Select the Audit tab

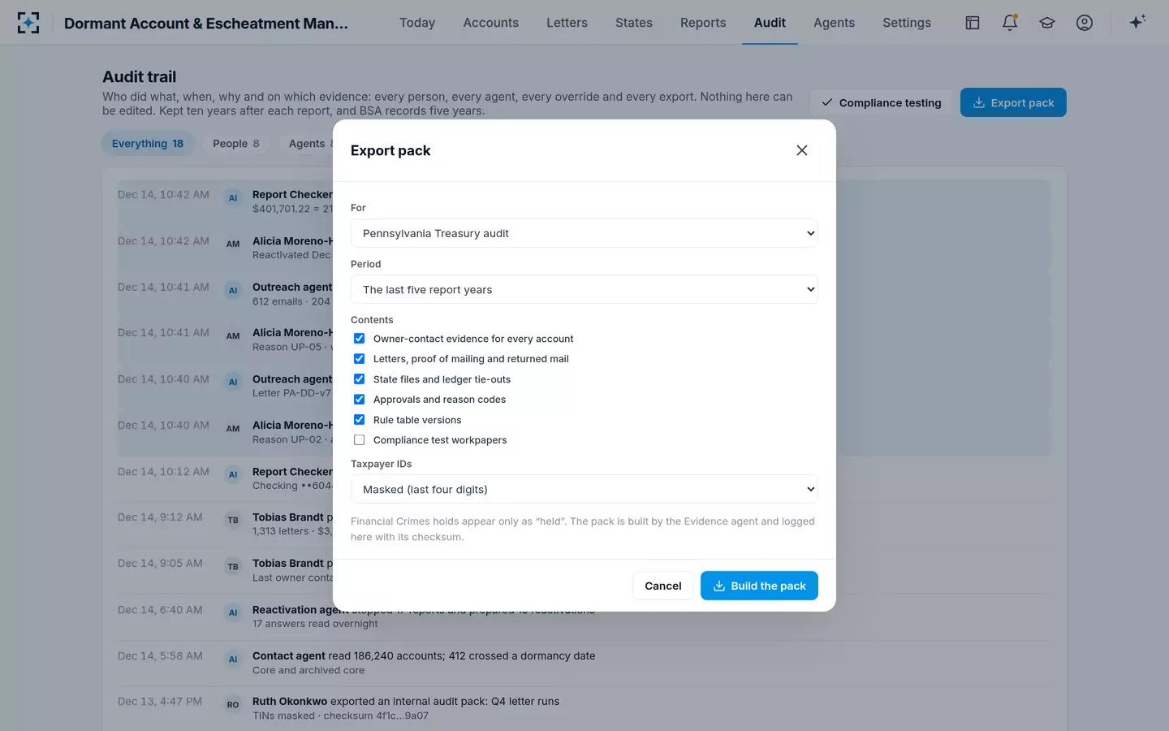770,23
